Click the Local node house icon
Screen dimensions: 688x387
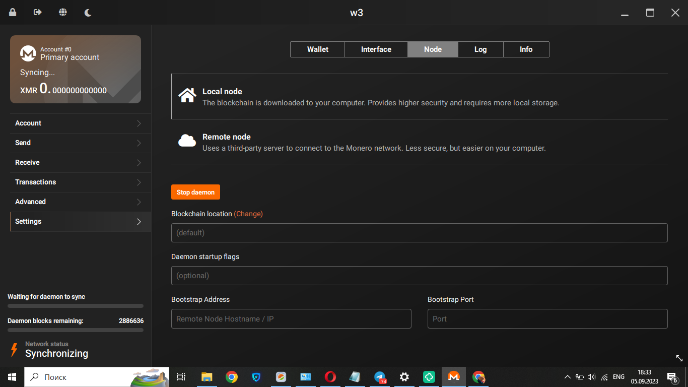coord(187,96)
